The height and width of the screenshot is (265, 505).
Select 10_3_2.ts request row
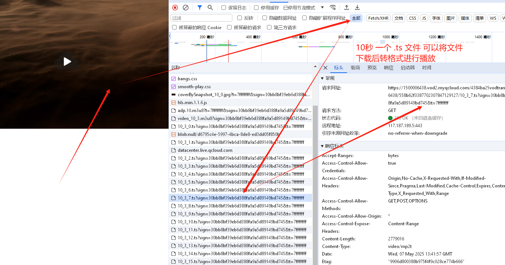pyautogui.click(x=241, y=158)
